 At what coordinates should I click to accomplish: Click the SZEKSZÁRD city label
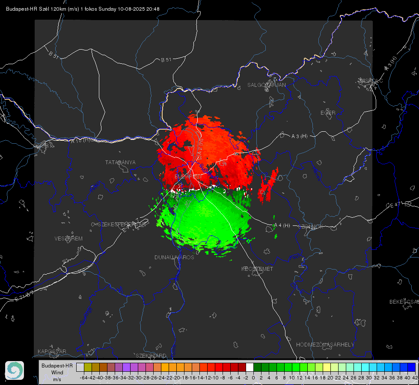[x=151, y=355]
